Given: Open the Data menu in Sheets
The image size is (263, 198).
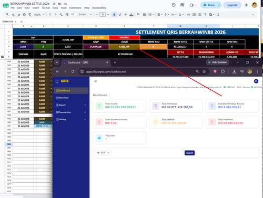Looking at the screenshot, I should [55, 8].
